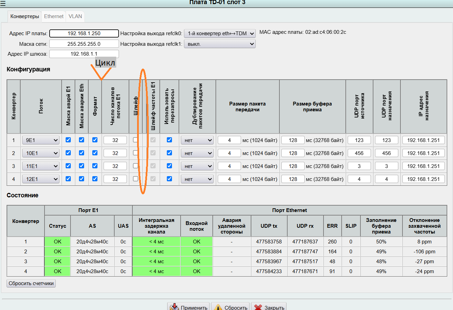Click the frequency deviation value -106 ppm
The height and width of the screenshot is (310, 453).
coord(425,252)
